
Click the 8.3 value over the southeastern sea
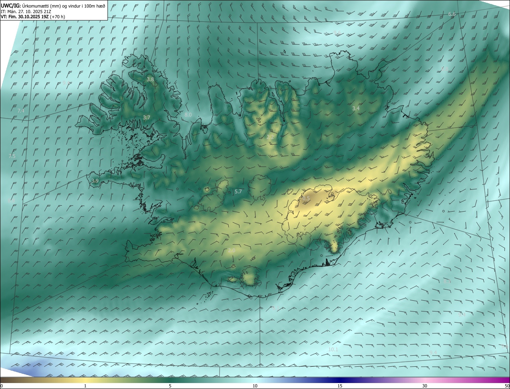(x=447, y=281)
